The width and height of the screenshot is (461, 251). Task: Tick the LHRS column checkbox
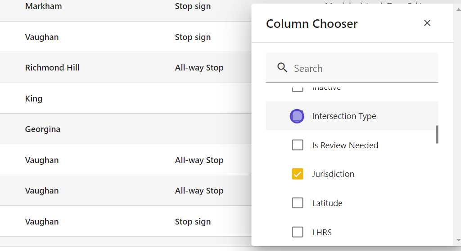click(298, 232)
